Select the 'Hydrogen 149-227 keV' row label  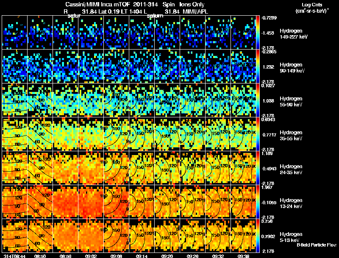click(293, 34)
